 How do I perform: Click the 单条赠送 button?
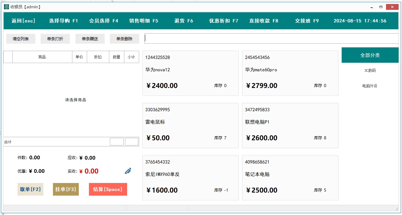pos(90,39)
